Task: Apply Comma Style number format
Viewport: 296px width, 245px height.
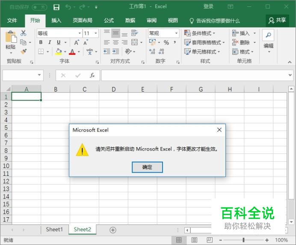Action: click(x=175, y=42)
